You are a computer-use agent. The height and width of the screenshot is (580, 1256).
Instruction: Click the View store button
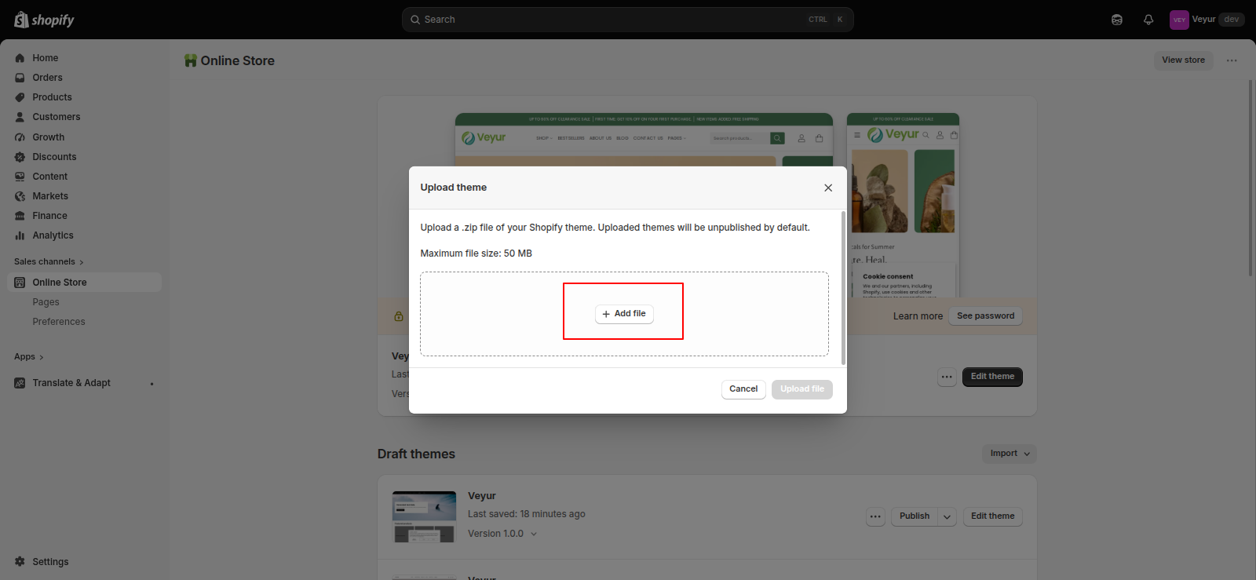click(1184, 60)
